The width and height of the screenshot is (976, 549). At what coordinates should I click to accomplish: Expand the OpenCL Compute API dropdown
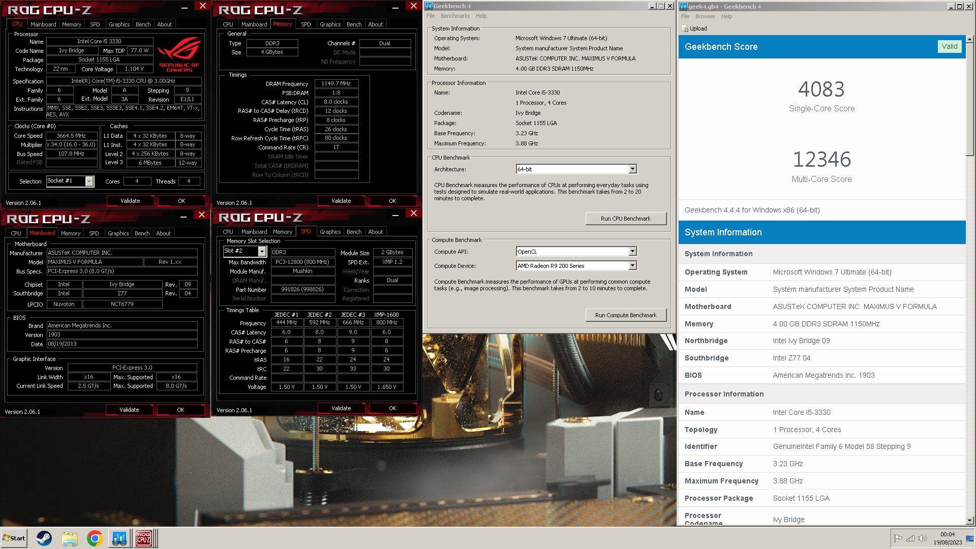632,251
